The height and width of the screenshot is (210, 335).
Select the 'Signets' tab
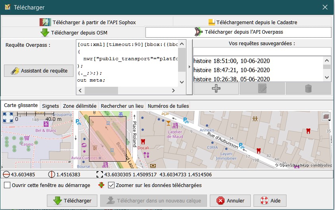tap(50, 106)
